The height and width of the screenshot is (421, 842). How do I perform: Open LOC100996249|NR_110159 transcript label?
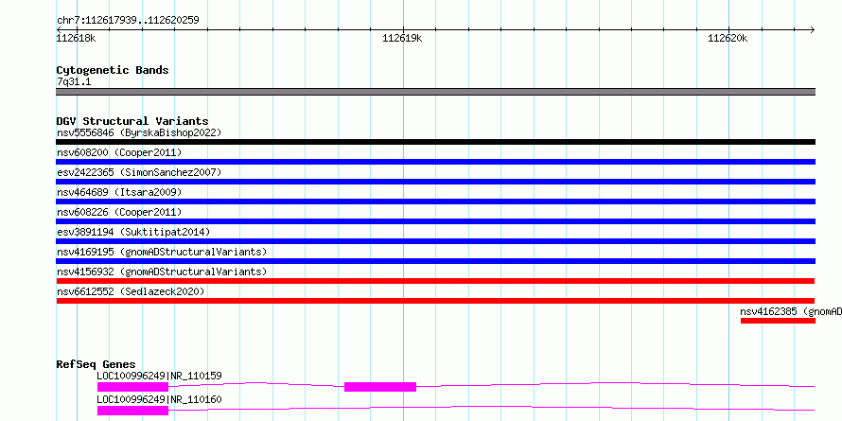[159, 376]
